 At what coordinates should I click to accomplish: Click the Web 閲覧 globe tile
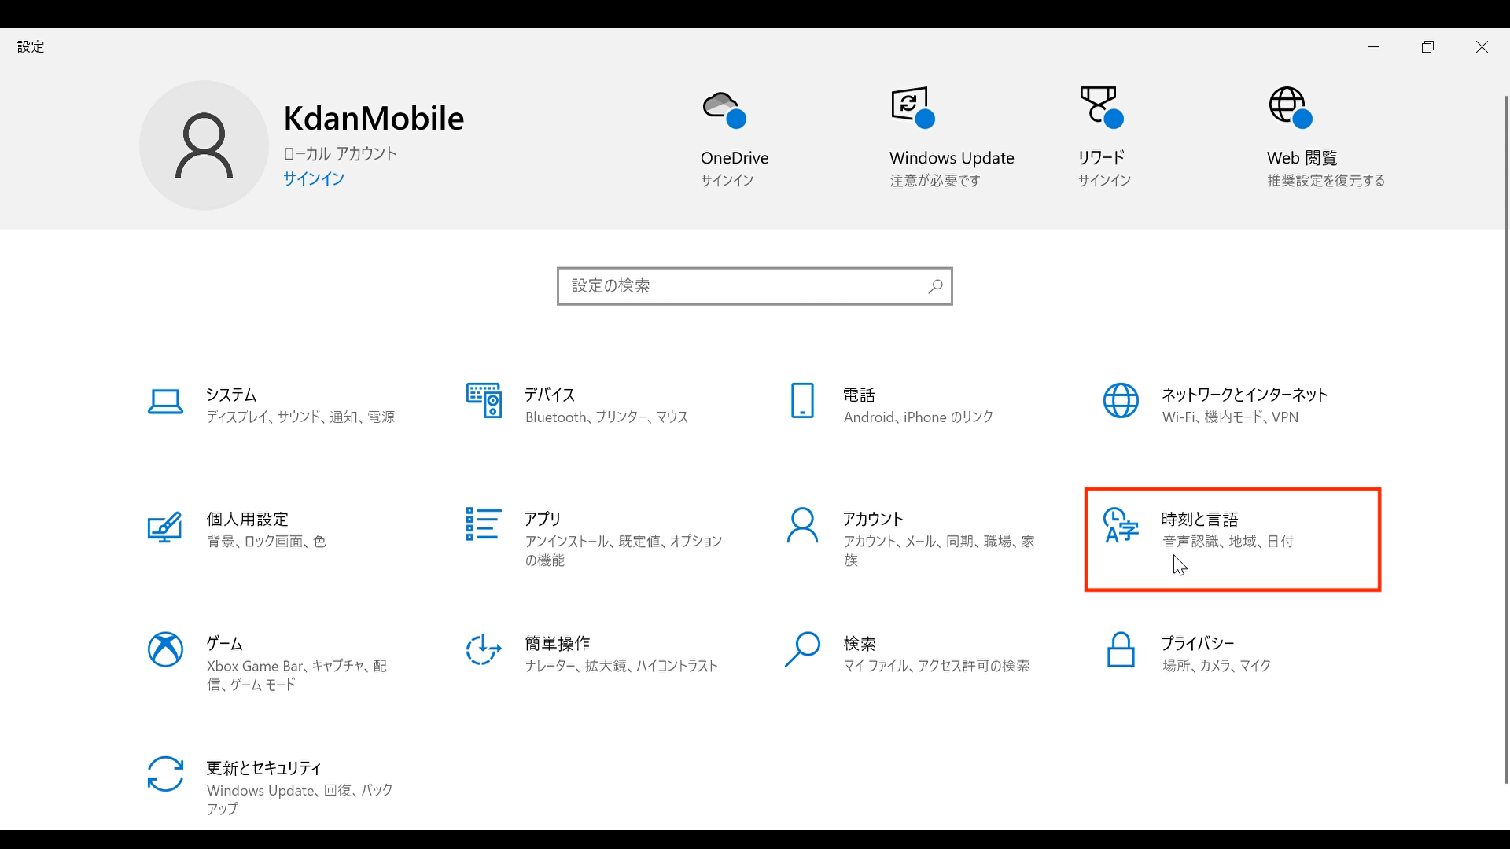[1290, 108]
